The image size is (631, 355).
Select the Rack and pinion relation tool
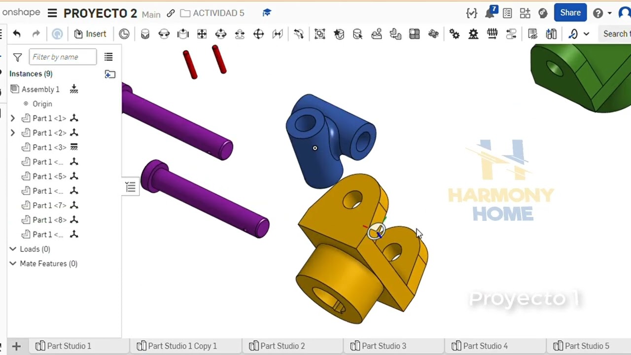(473, 34)
